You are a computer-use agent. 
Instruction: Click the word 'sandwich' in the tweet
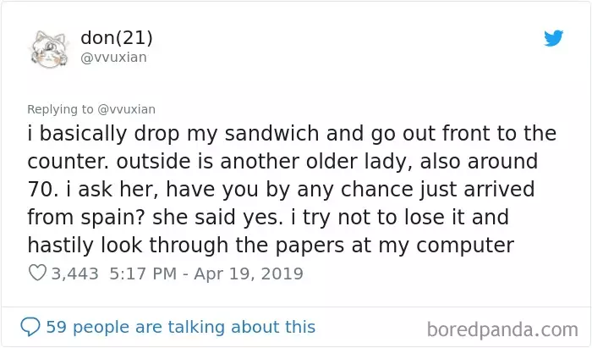point(271,134)
